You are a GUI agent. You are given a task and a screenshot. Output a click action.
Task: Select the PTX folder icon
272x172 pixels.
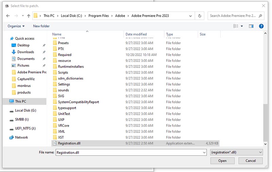pos(55,49)
